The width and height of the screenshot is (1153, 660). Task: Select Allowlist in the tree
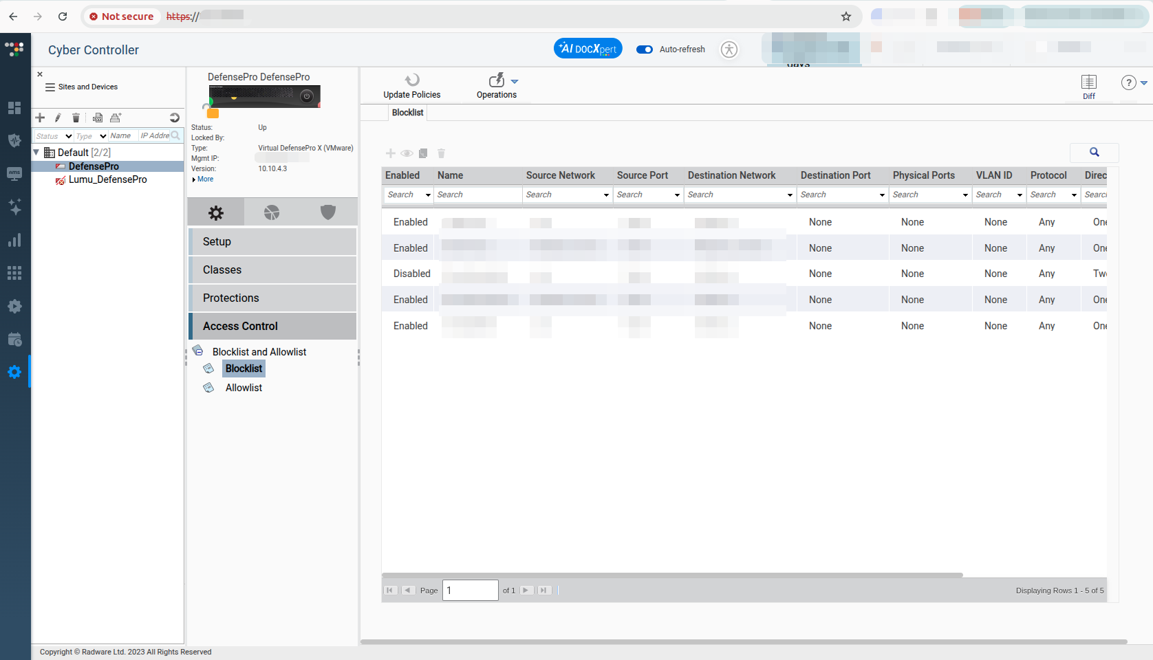[244, 388]
